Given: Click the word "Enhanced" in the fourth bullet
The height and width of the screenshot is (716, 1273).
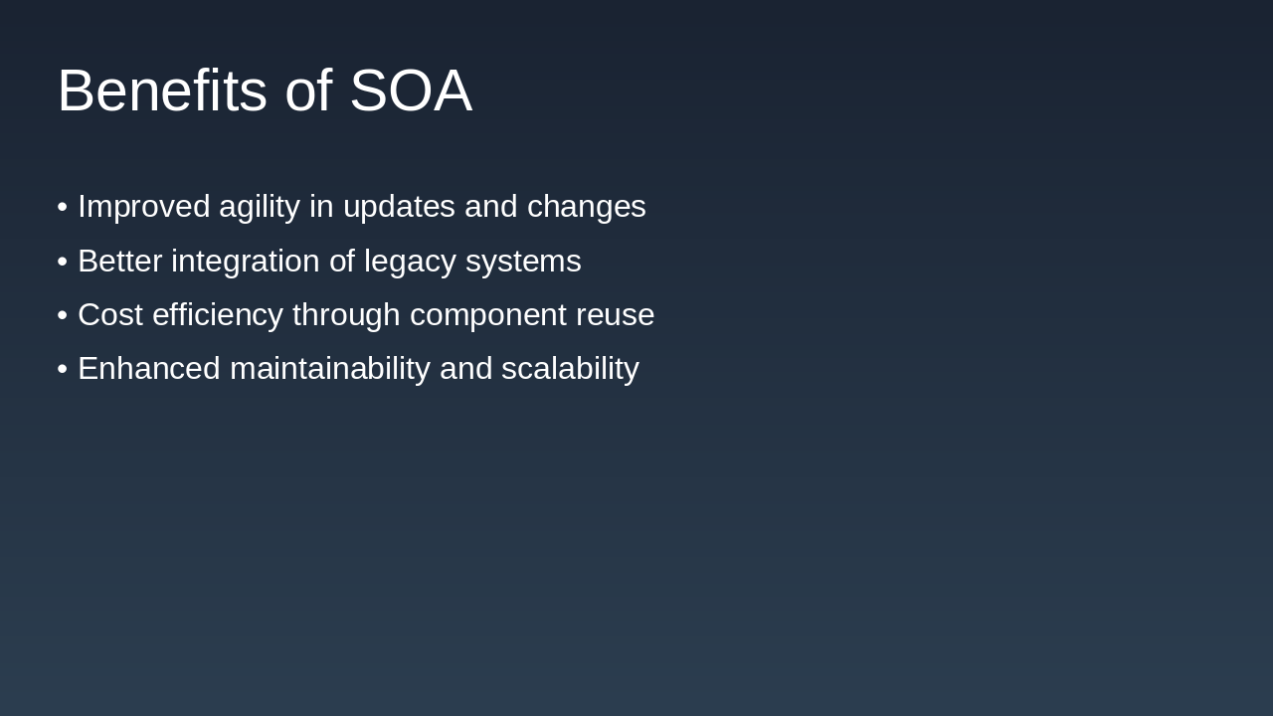Looking at the screenshot, I should 149,369.
